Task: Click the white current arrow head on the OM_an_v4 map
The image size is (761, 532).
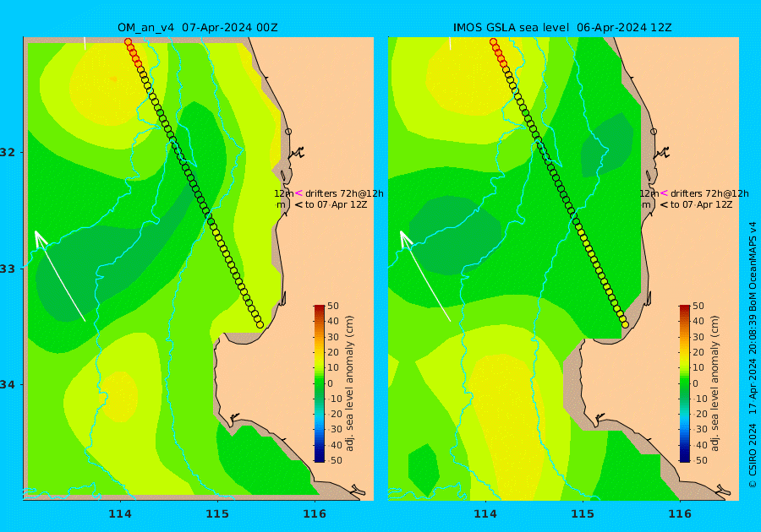Action: [x=39, y=238]
